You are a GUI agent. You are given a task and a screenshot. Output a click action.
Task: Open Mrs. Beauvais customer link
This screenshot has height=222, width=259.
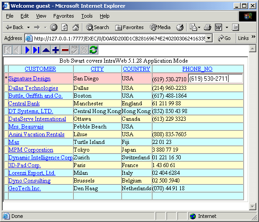[x=26, y=127]
